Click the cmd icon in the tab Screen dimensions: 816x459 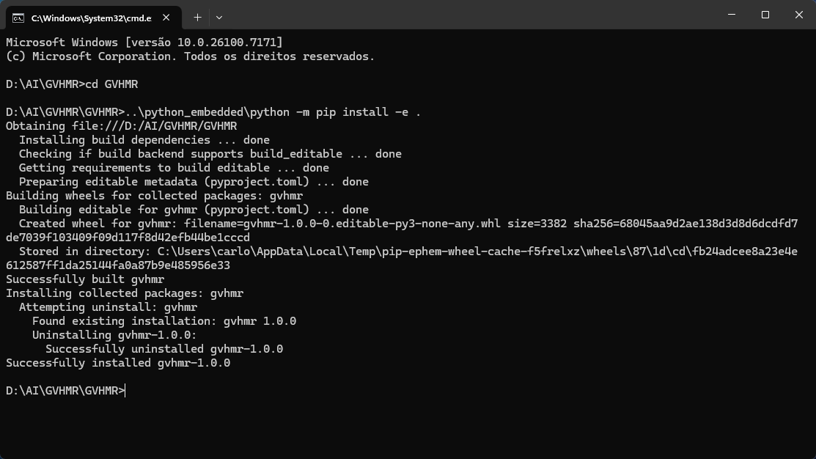(18, 18)
